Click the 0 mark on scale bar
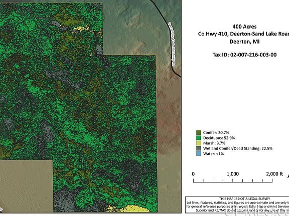Screen dimensions: 289x216 193,174
